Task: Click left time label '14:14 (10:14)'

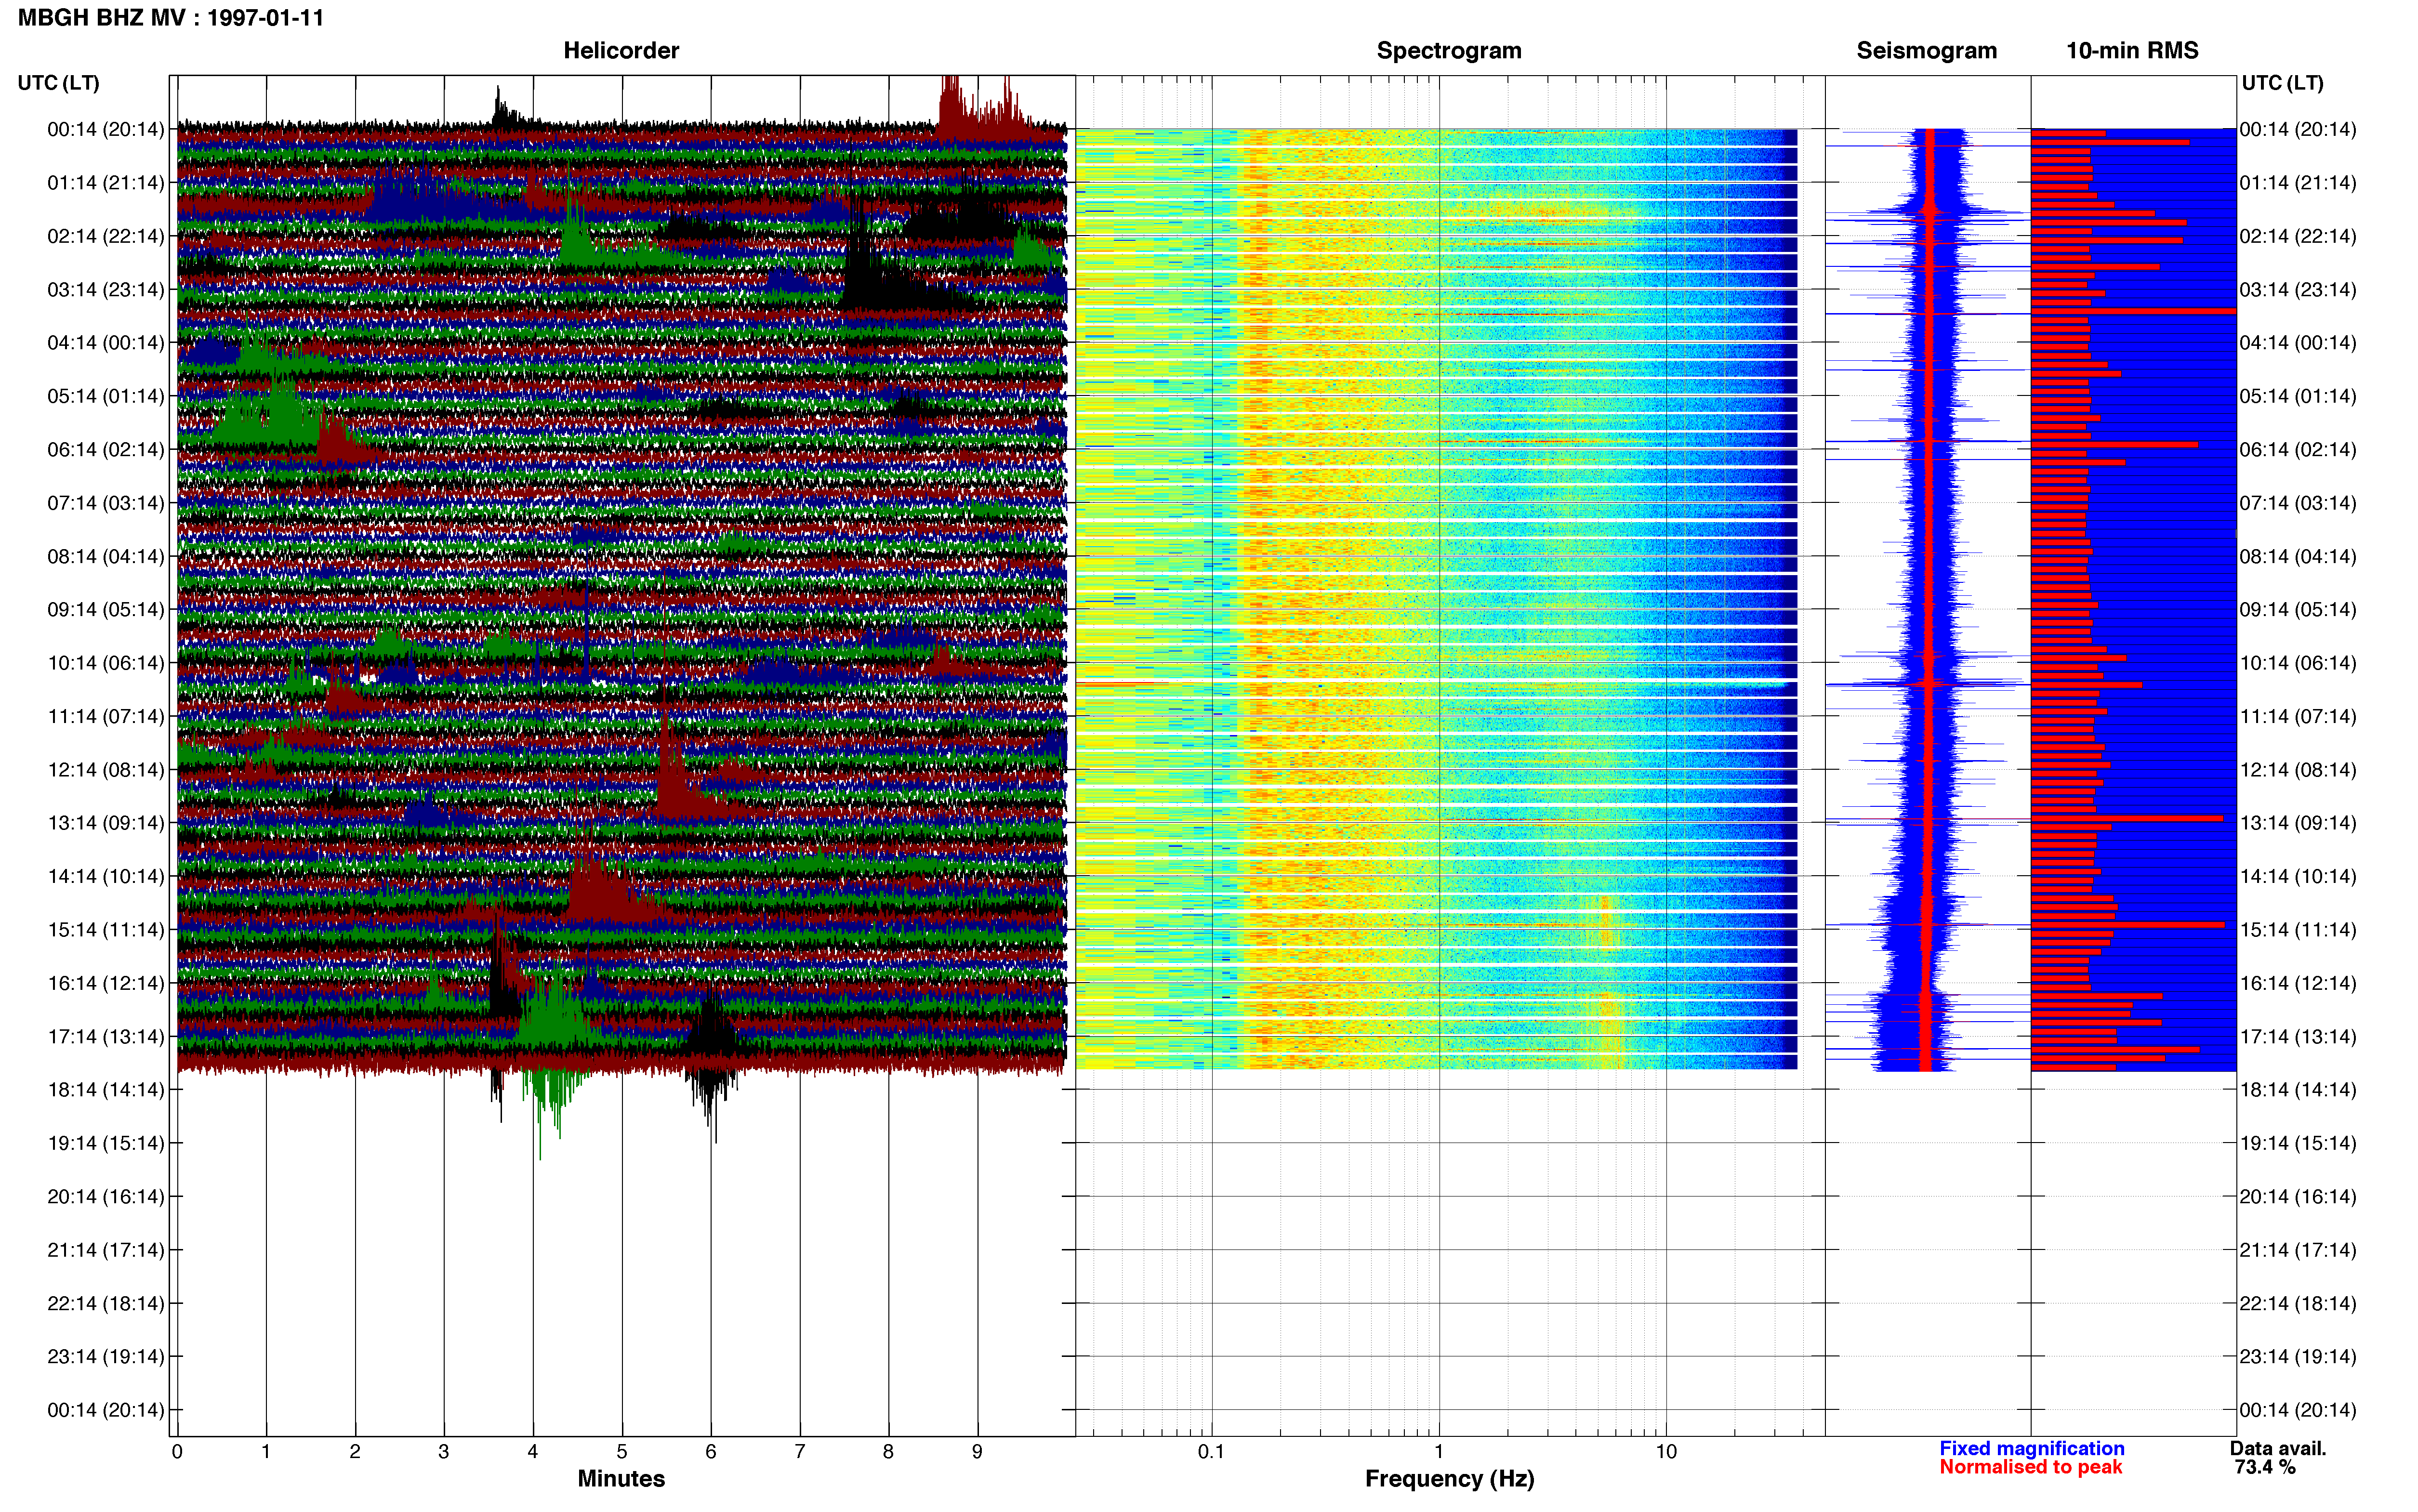Action: pos(105,876)
